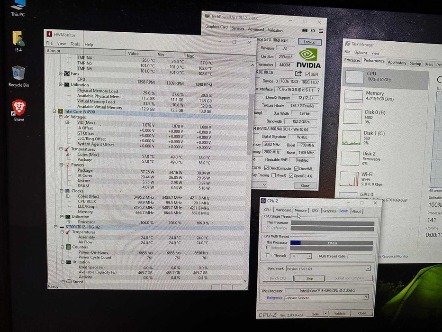The width and height of the screenshot is (442, 332).
Task: Launch the Brave browser desktop shortcut
Action: pos(19,111)
